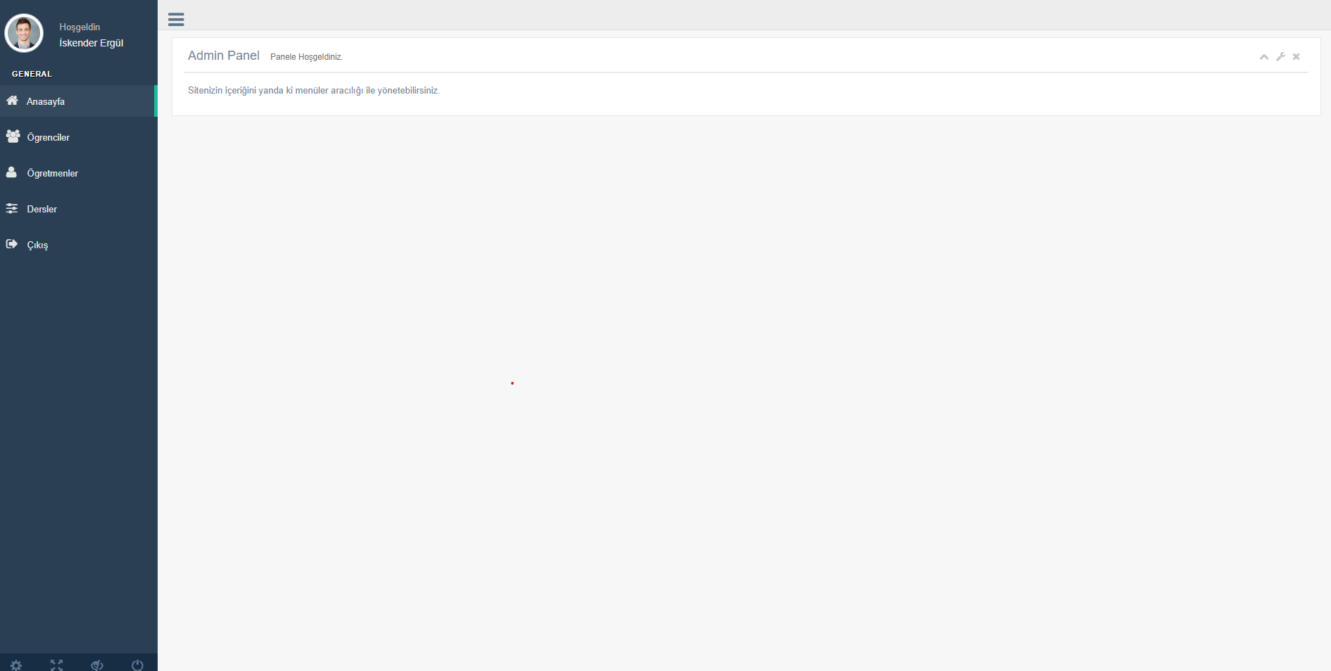Click the İskender Ergül profile picture

(24, 33)
